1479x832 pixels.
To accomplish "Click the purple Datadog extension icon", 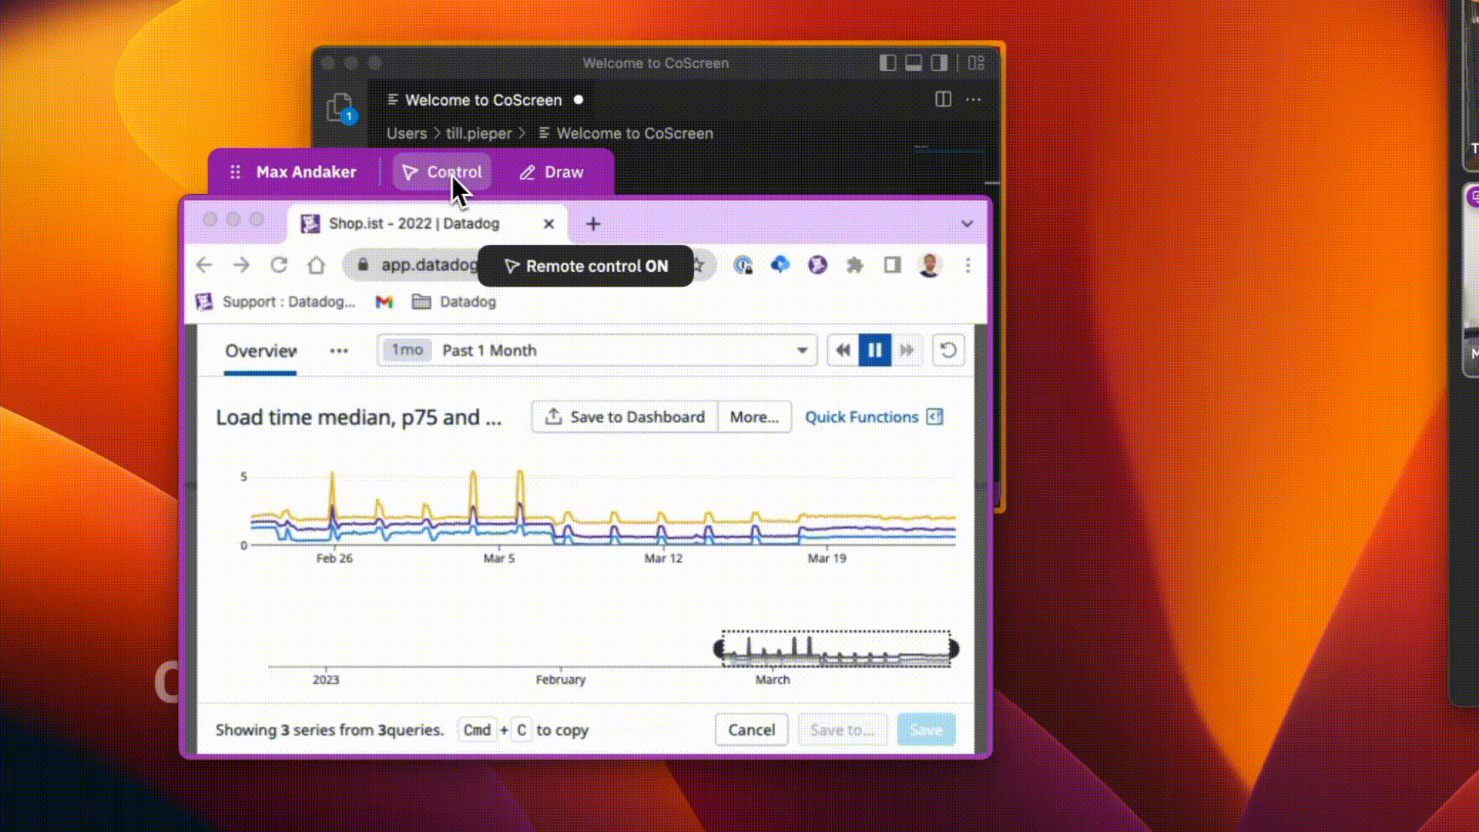I will tap(817, 265).
